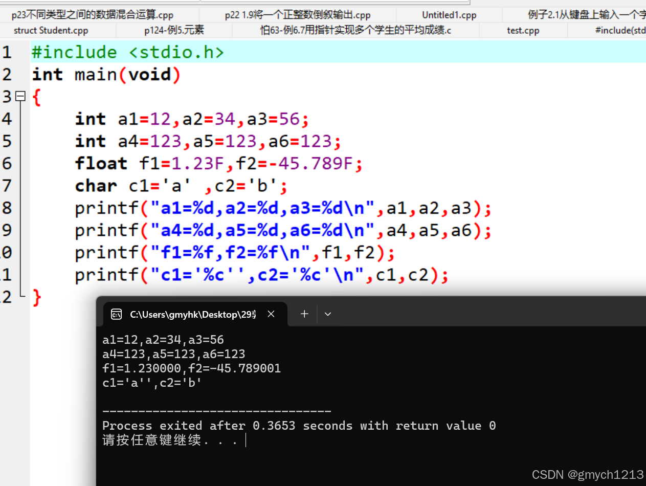646x486 pixels.
Task: Click the int main(void) line
Action: pyautogui.click(x=106, y=74)
